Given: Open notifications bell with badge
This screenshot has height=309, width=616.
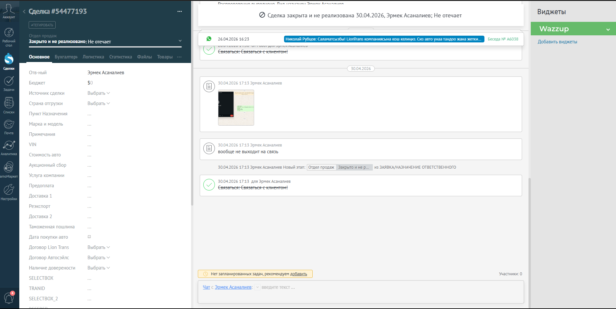Looking at the screenshot, I should point(9,298).
